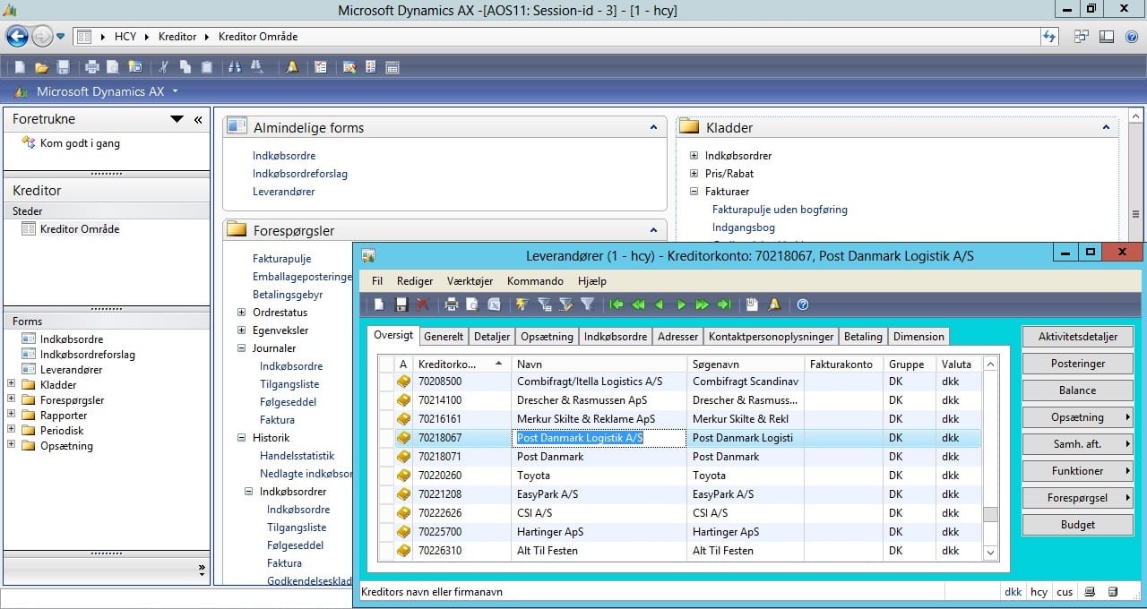Click the Export to Excel icon in Leverandører toolbar
Viewport: 1147px width, 609px height.
[x=494, y=304]
